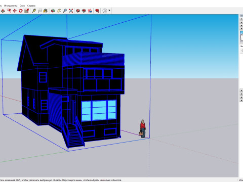Click the Send to LayOut icon

[90, 11]
